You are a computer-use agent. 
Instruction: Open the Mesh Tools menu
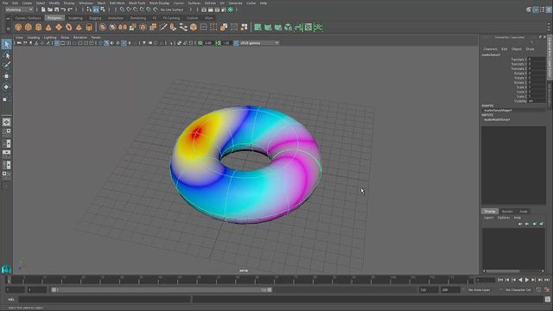[x=137, y=3]
